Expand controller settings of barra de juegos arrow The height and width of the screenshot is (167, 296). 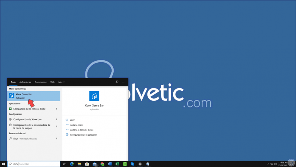(x=56, y=127)
